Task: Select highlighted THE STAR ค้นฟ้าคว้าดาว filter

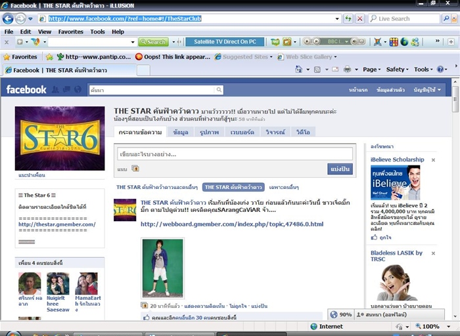Action: (x=233, y=187)
